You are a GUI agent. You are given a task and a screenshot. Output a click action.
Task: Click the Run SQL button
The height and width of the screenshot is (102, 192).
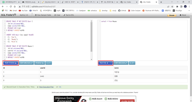pos(104,63)
